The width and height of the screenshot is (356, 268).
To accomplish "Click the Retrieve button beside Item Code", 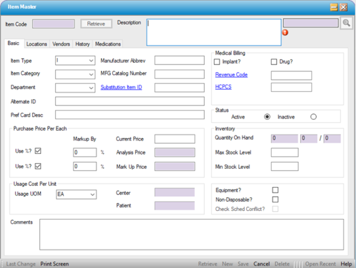I will coord(96,23).
